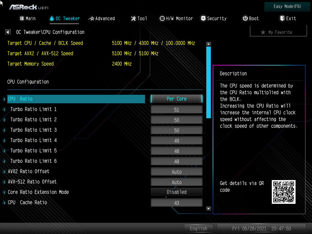Open the English language selector

199,228
